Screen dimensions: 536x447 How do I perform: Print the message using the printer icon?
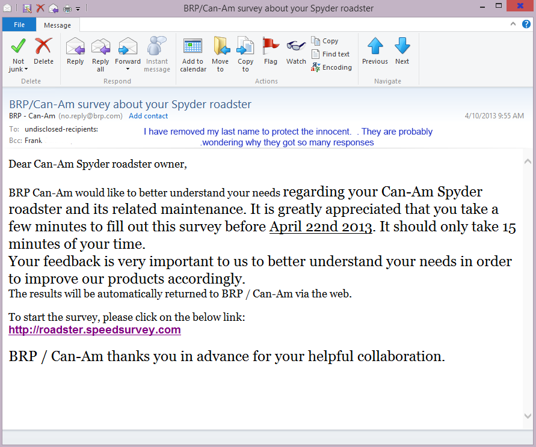[67, 8]
